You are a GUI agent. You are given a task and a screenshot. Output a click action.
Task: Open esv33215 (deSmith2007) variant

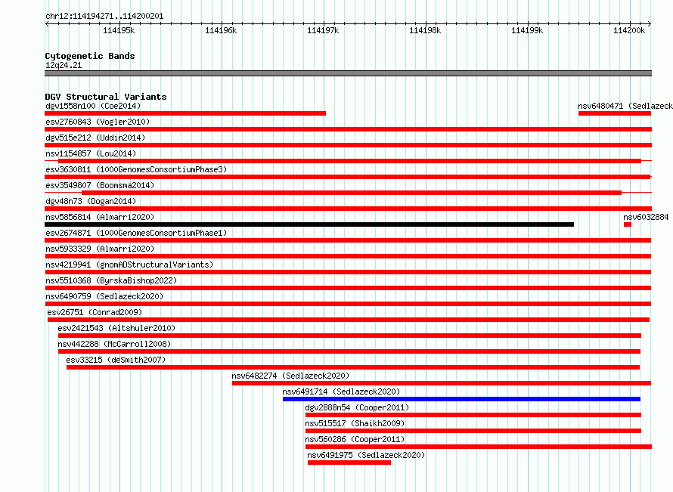click(116, 360)
